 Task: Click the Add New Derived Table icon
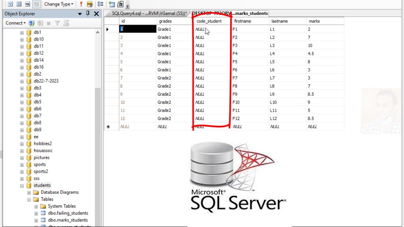click(x=120, y=4)
